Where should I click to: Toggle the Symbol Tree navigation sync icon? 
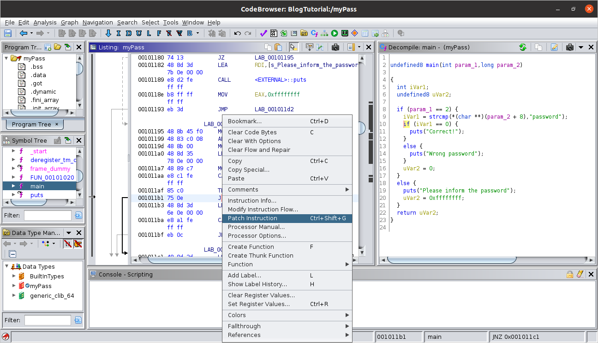68,140
